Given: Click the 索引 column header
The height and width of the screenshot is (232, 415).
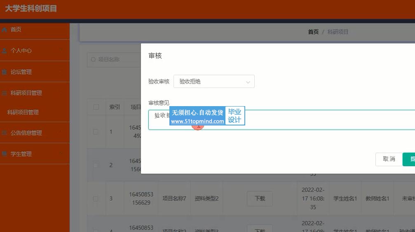Looking at the screenshot, I should coord(115,107).
